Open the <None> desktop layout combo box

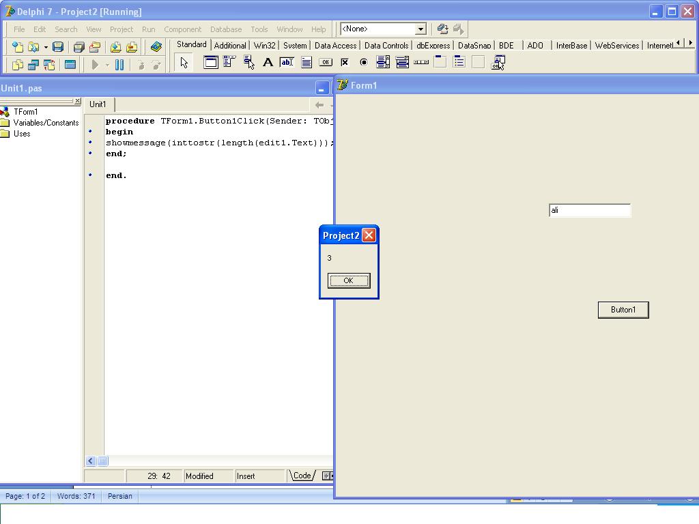[383, 29]
